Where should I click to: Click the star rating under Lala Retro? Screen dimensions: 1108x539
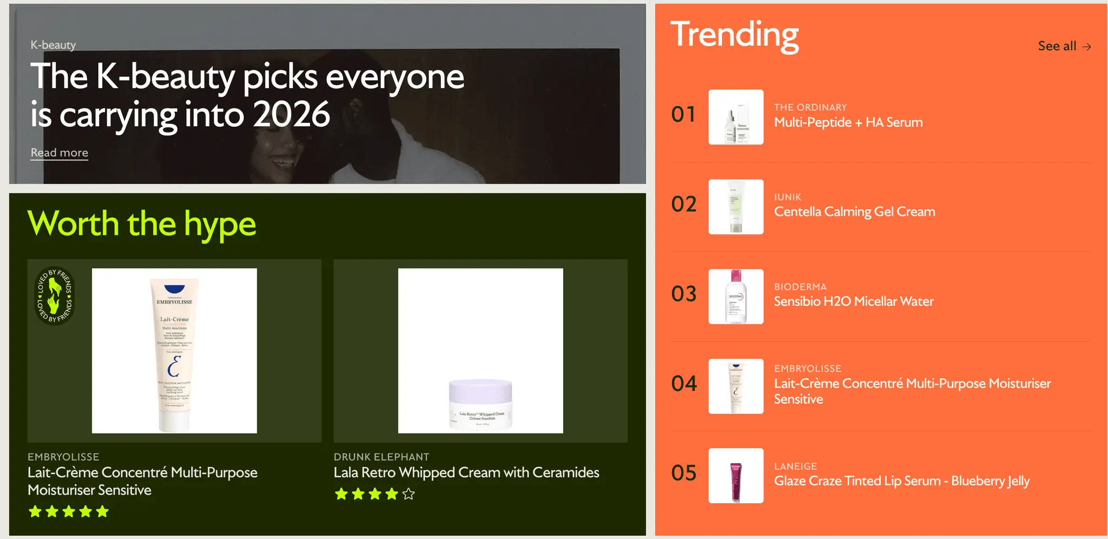(375, 494)
